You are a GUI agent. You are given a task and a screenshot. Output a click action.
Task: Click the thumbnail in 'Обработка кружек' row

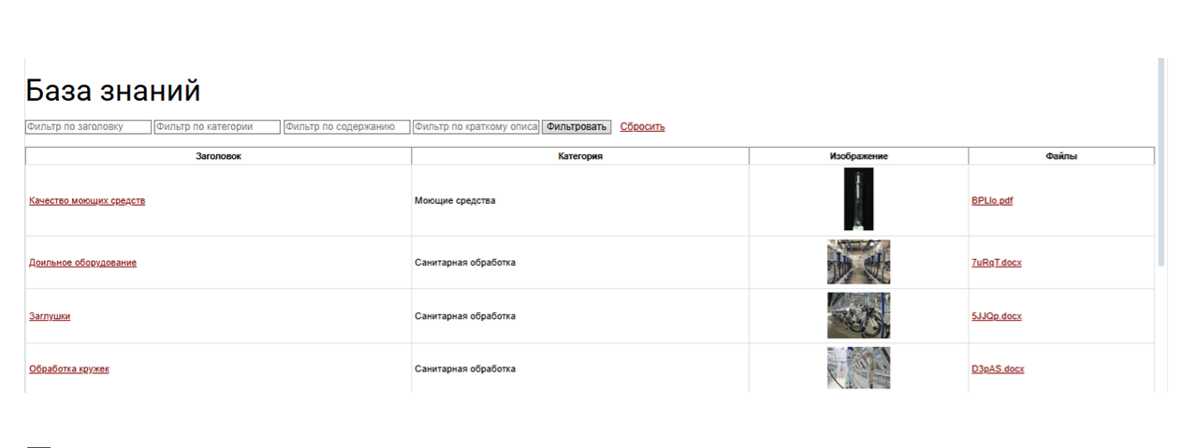click(x=858, y=368)
